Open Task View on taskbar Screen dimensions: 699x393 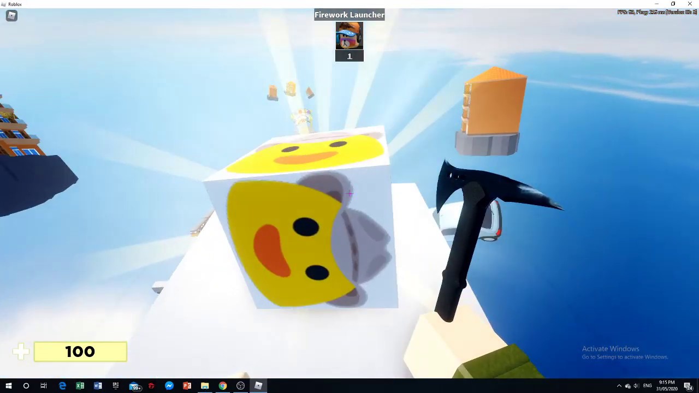pyautogui.click(x=44, y=386)
